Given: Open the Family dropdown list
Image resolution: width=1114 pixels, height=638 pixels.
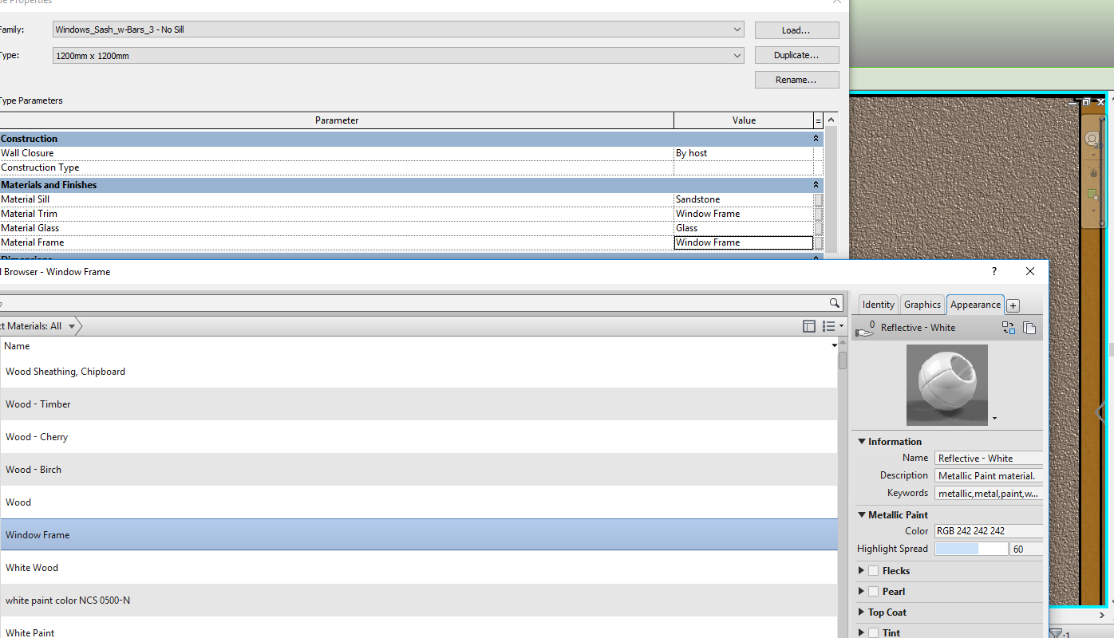Looking at the screenshot, I should [x=737, y=30].
